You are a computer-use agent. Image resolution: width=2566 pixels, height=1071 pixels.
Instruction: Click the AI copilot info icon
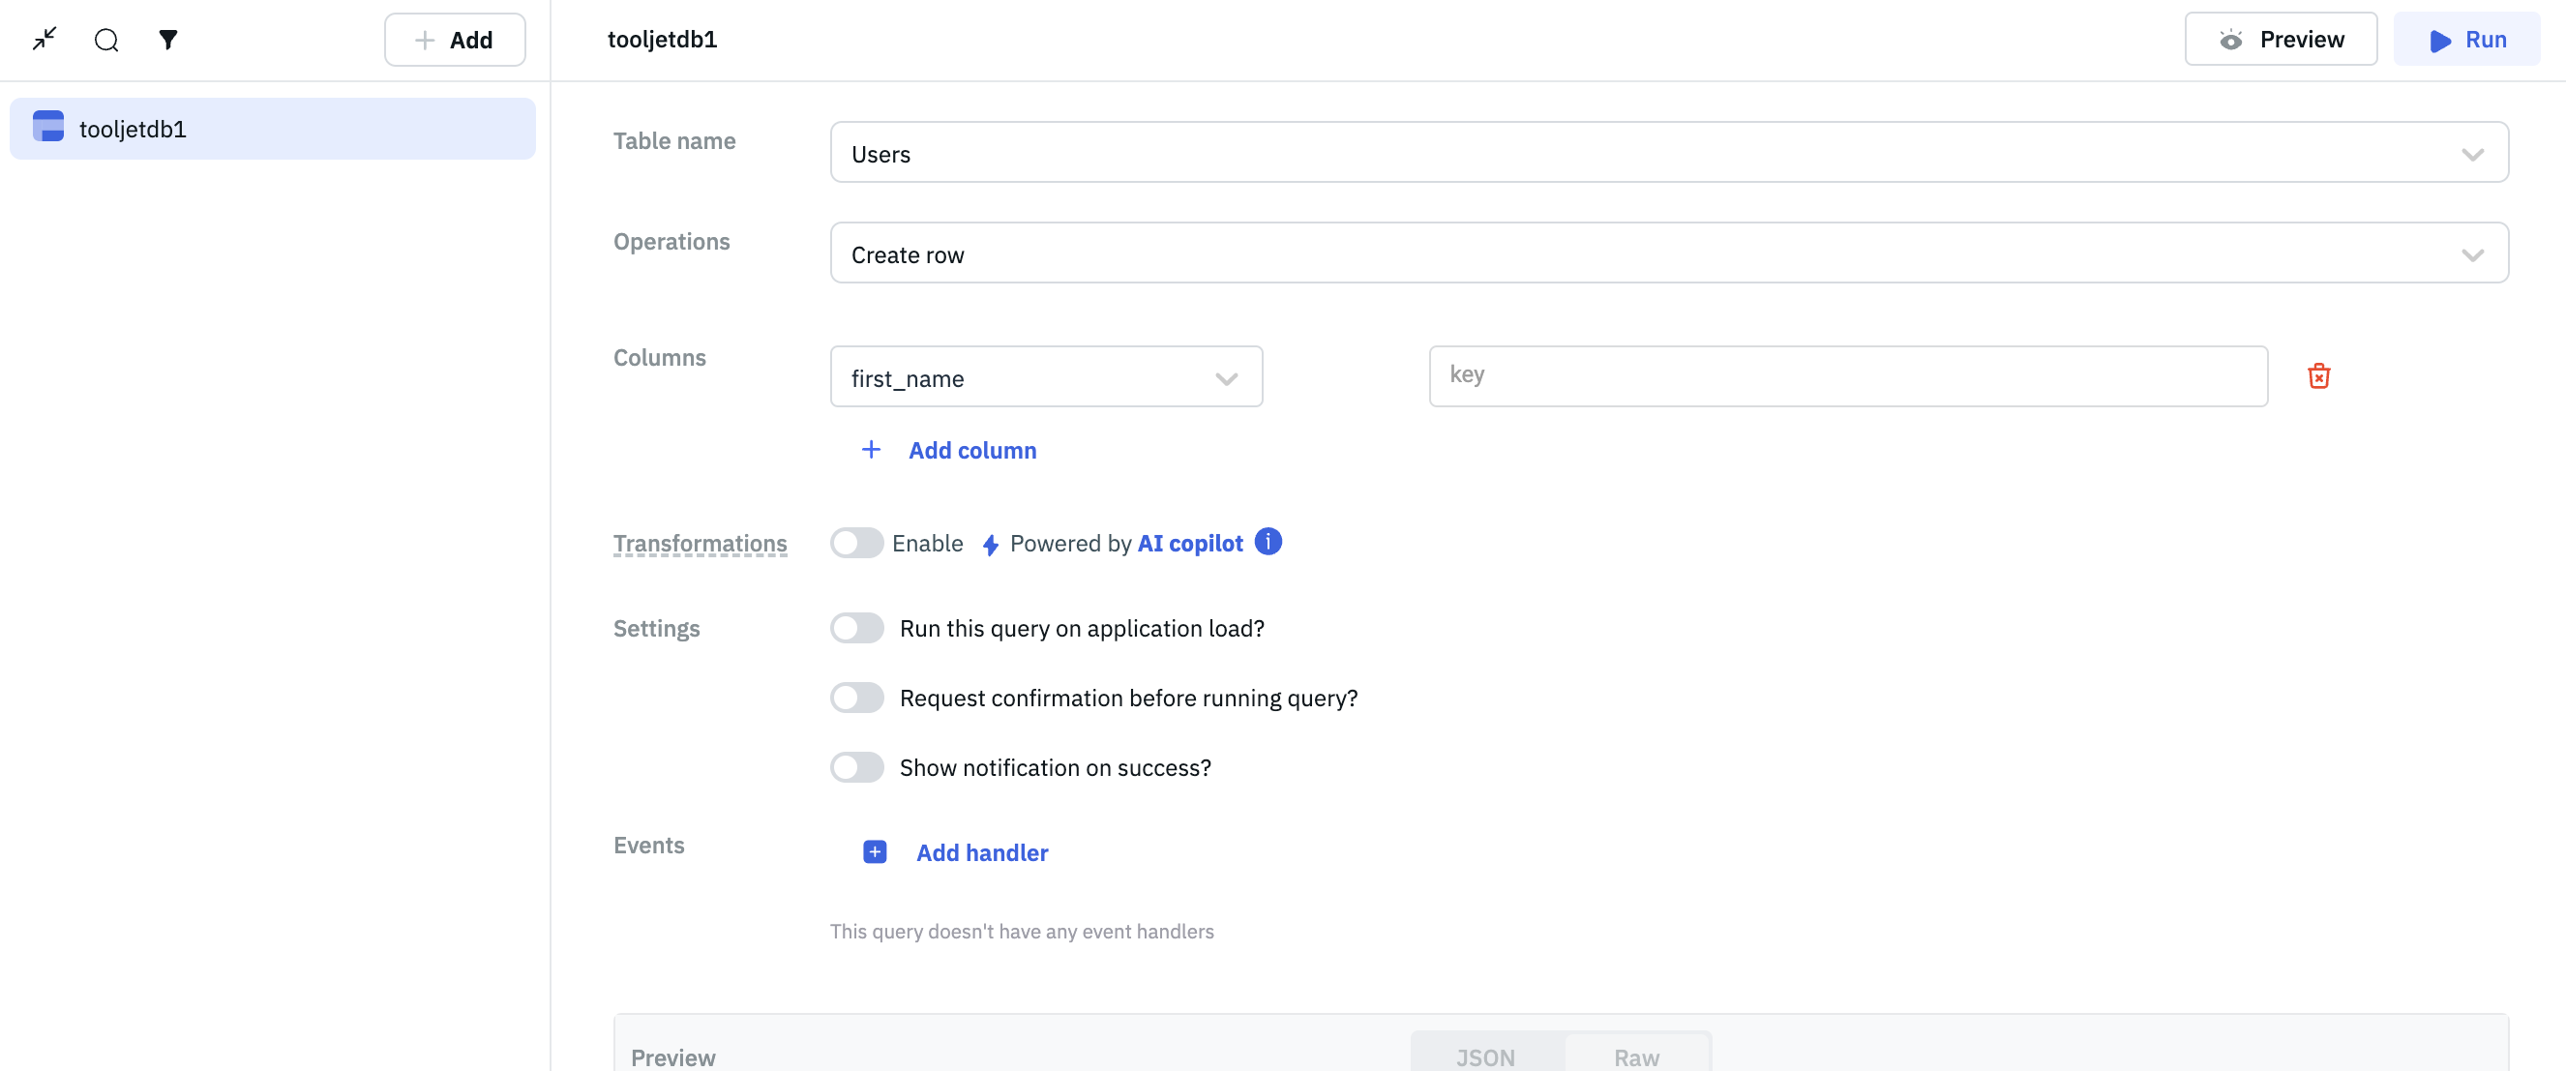[x=1268, y=542]
